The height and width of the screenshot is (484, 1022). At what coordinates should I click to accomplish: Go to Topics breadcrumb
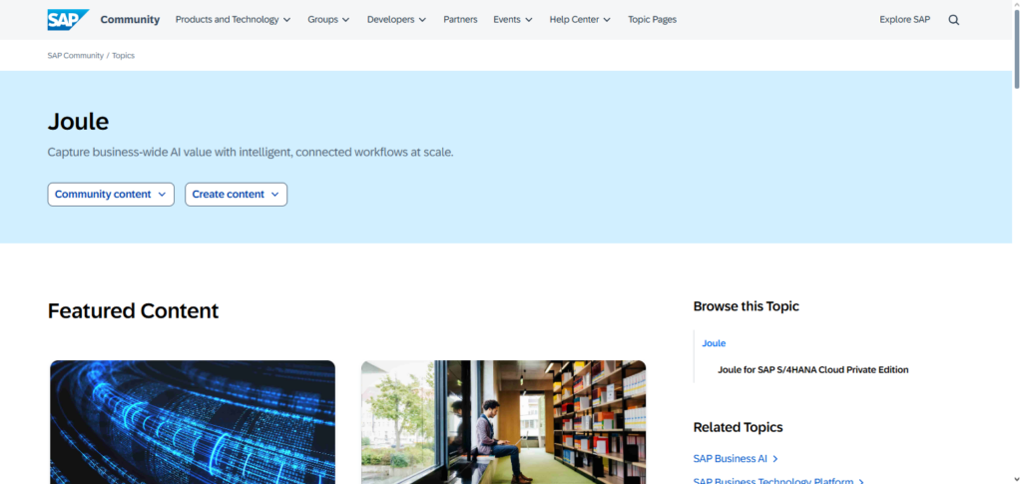point(123,55)
